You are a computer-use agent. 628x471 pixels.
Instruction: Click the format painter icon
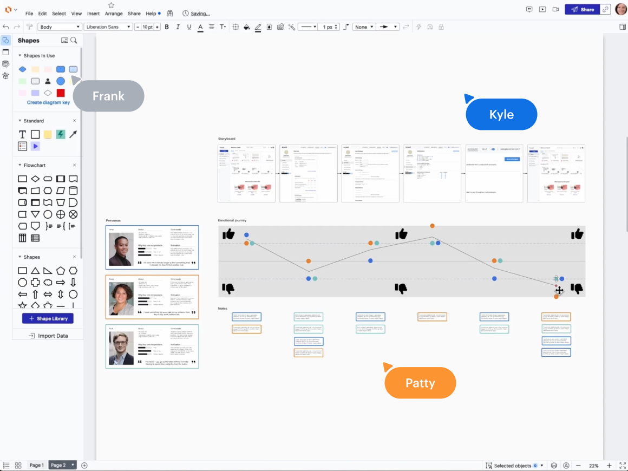30,27
